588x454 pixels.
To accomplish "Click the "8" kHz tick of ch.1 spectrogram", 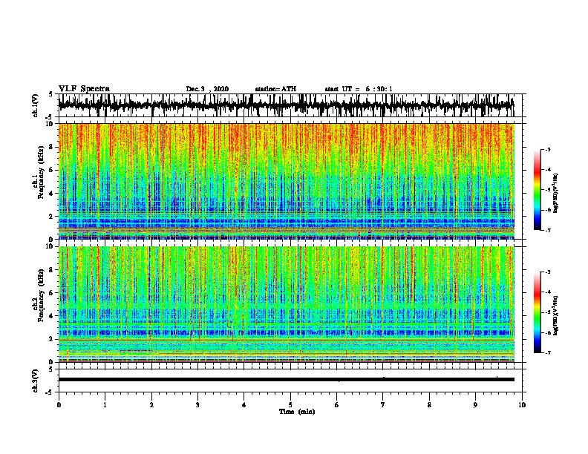I will 52,147.
